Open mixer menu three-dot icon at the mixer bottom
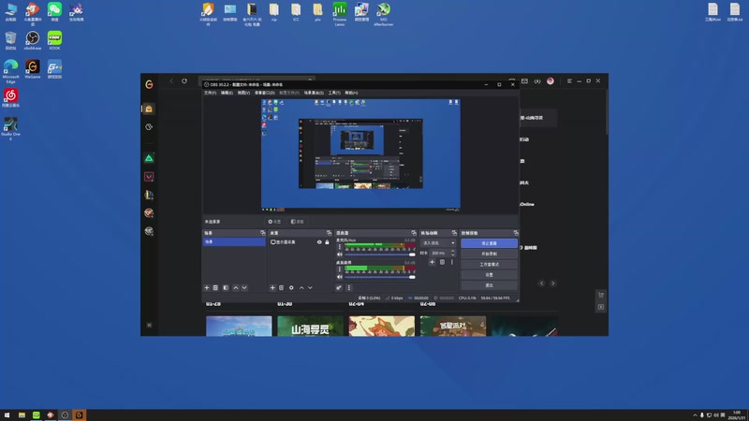This screenshot has width=749, height=421. (348, 288)
